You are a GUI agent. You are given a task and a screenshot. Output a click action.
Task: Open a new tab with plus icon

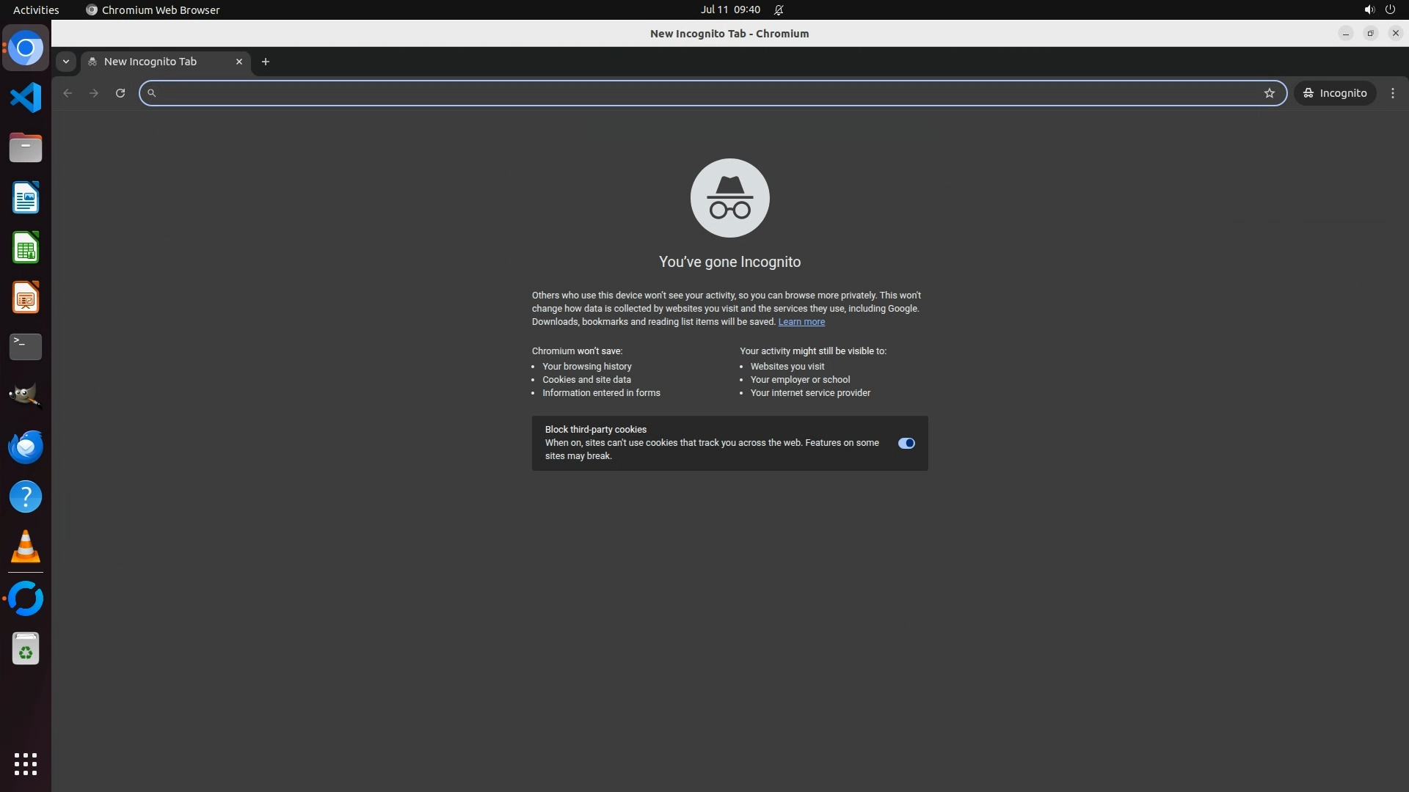[x=266, y=62]
